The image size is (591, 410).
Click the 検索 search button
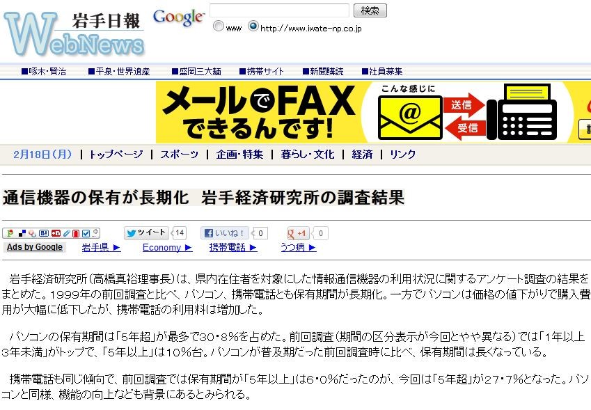click(x=370, y=10)
